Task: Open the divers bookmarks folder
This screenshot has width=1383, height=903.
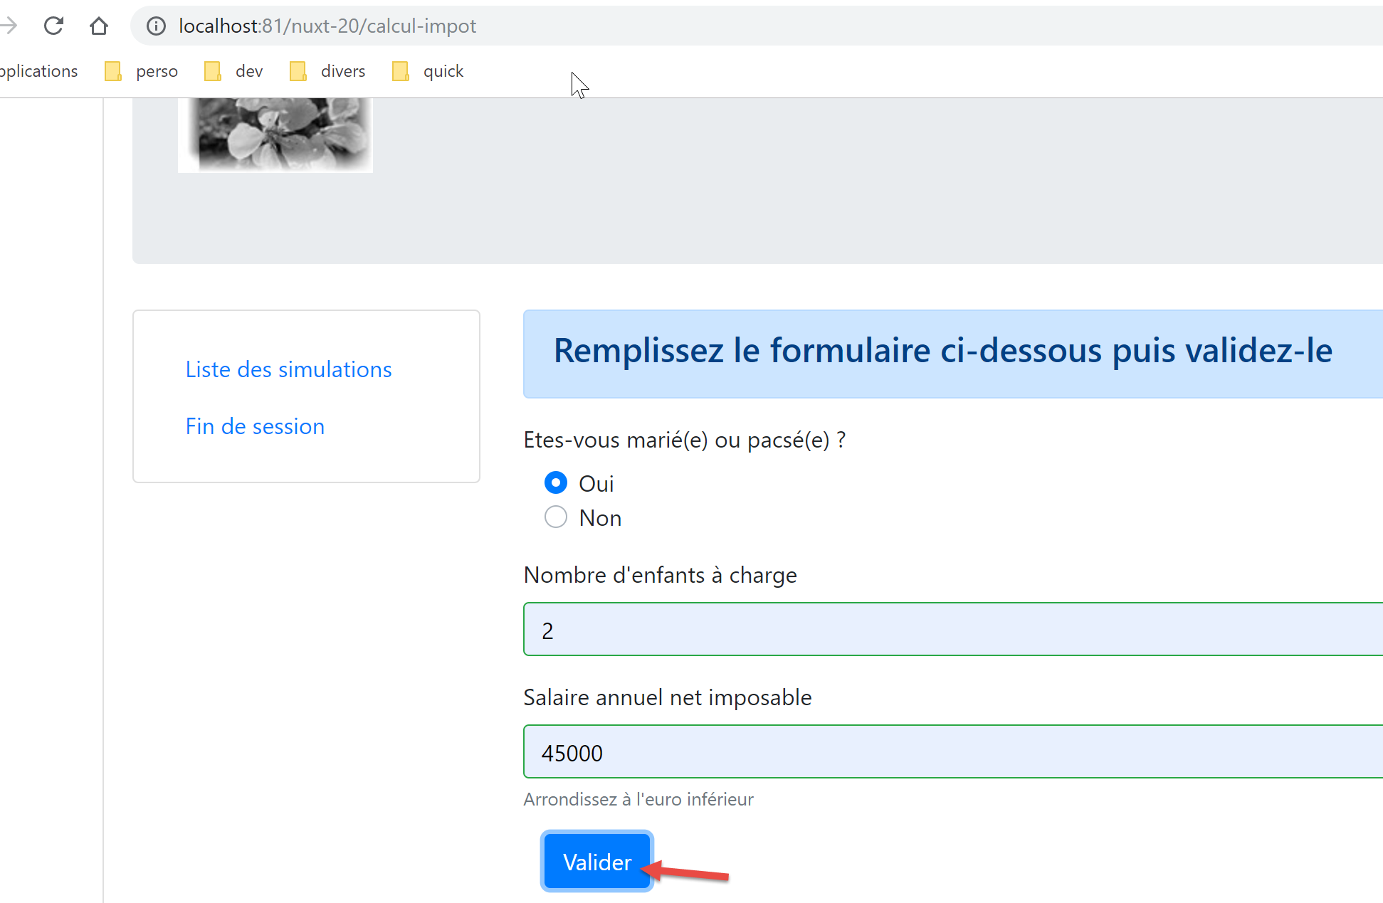Action: click(328, 71)
